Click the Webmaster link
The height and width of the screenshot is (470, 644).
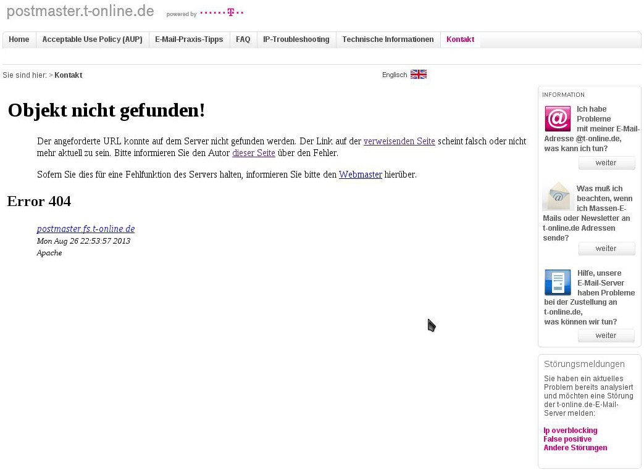(360, 175)
